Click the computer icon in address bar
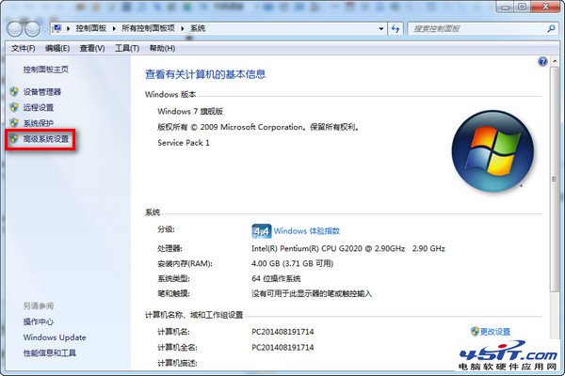565x376 pixels. pos(56,28)
